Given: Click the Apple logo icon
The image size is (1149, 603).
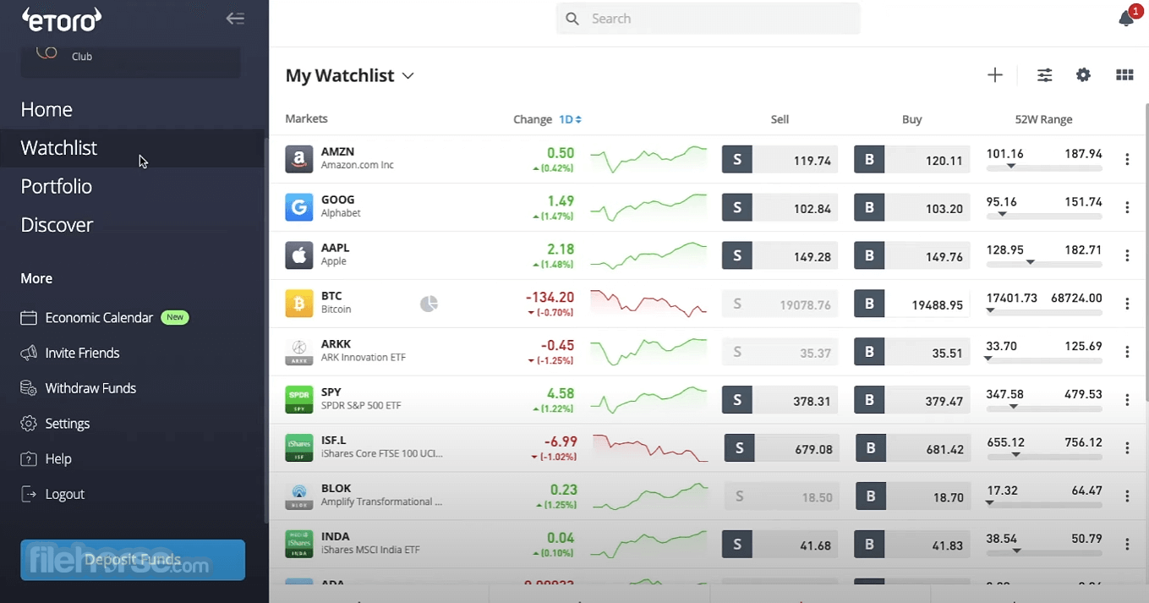Looking at the screenshot, I should (299, 255).
